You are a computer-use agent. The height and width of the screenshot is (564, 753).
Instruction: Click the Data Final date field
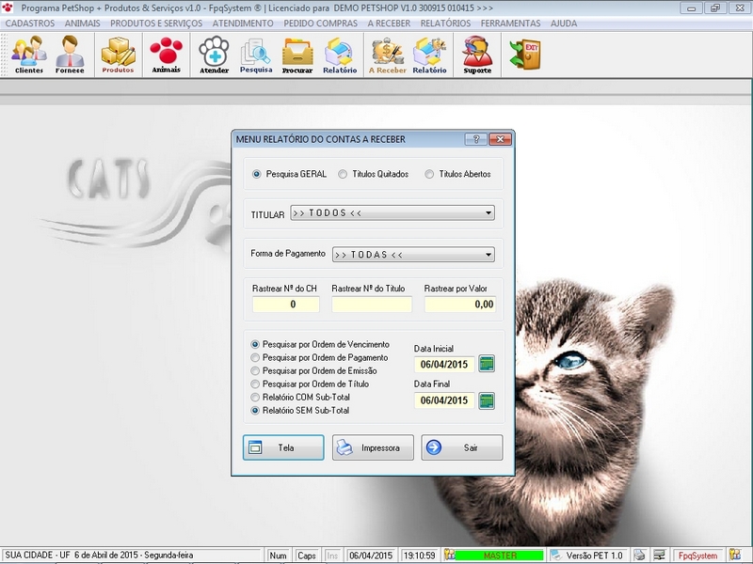pyautogui.click(x=444, y=400)
